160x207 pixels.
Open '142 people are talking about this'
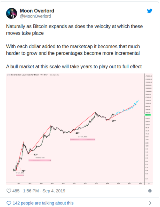43,203
